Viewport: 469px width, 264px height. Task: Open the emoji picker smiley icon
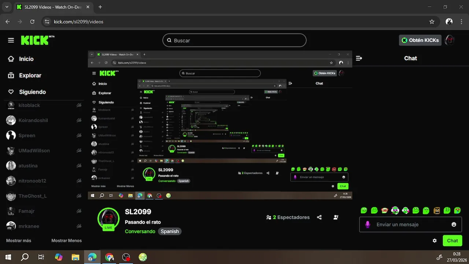(454, 224)
